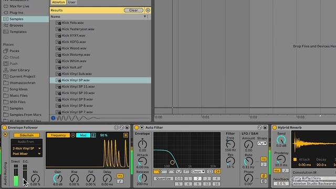This screenshot has width=336, height=189.
Task: Turn off the Envelope Follower device activator
Action: 4,128
